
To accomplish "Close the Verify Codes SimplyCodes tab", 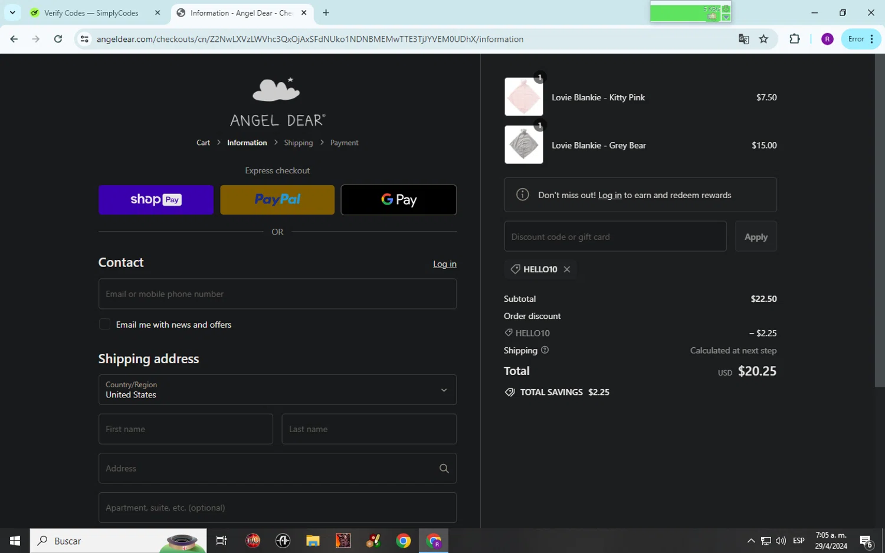I will 158,12.
